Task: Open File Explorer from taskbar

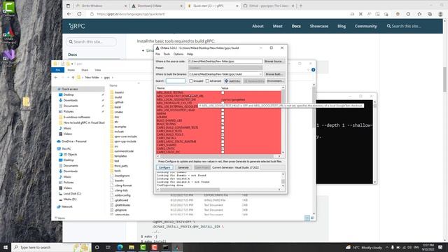Action: pos(132,247)
